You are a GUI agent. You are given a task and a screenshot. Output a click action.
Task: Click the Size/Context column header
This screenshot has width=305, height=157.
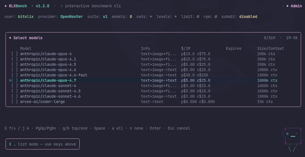(x=271, y=48)
